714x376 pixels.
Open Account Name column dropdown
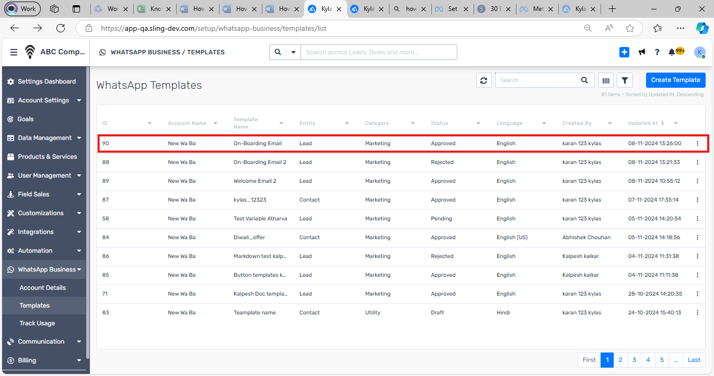tap(215, 123)
